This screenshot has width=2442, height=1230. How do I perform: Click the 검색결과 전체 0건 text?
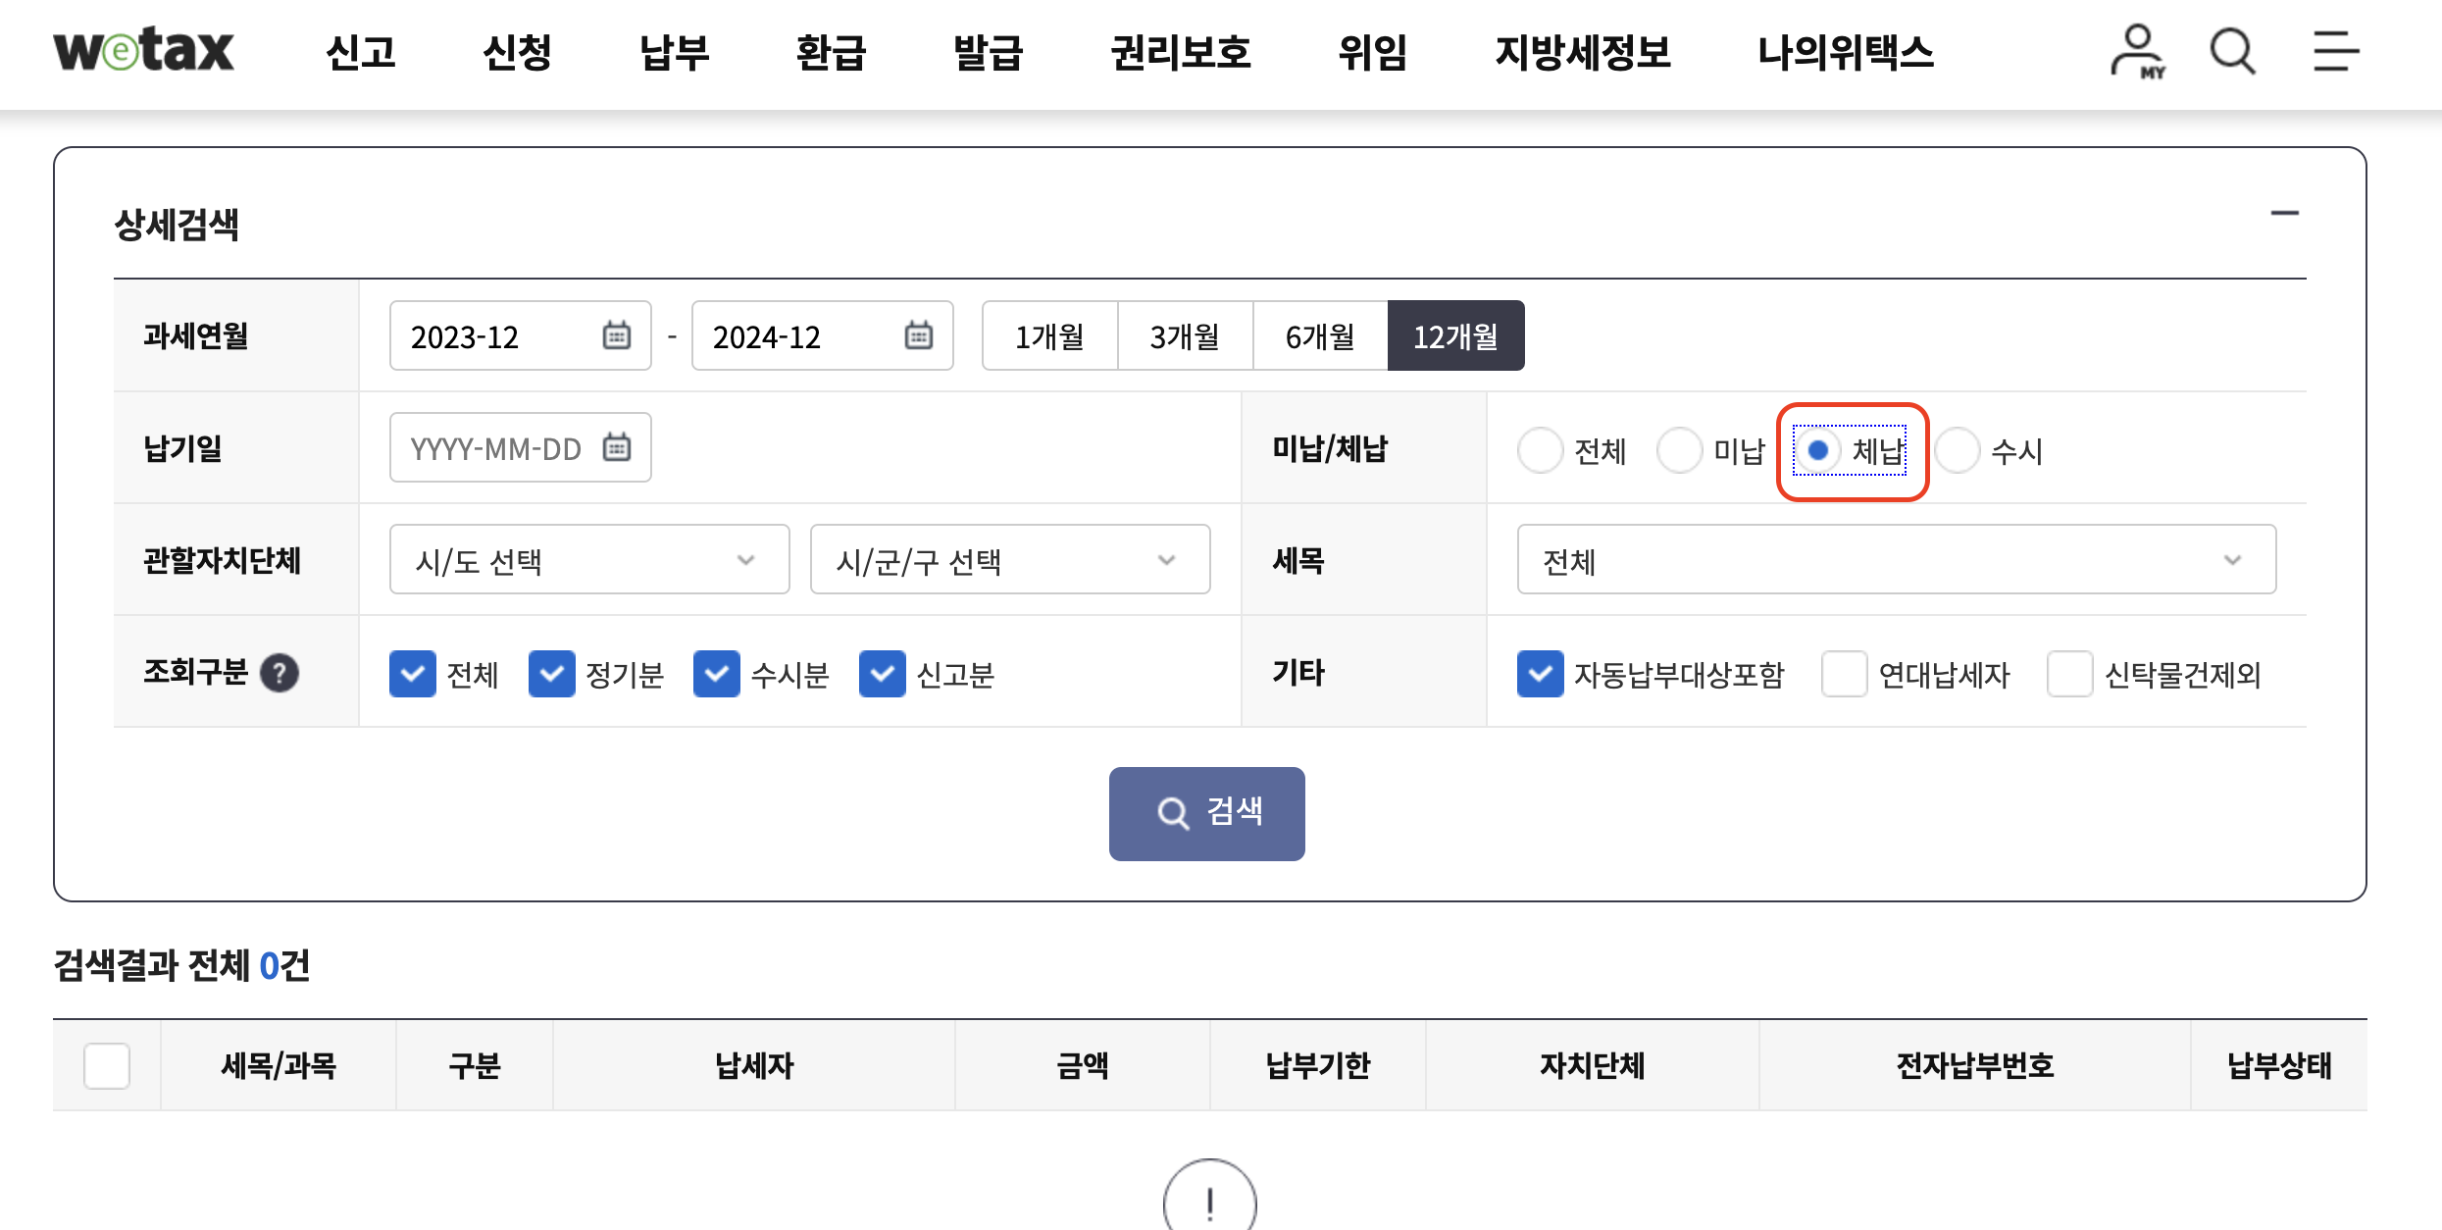pos(181,965)
